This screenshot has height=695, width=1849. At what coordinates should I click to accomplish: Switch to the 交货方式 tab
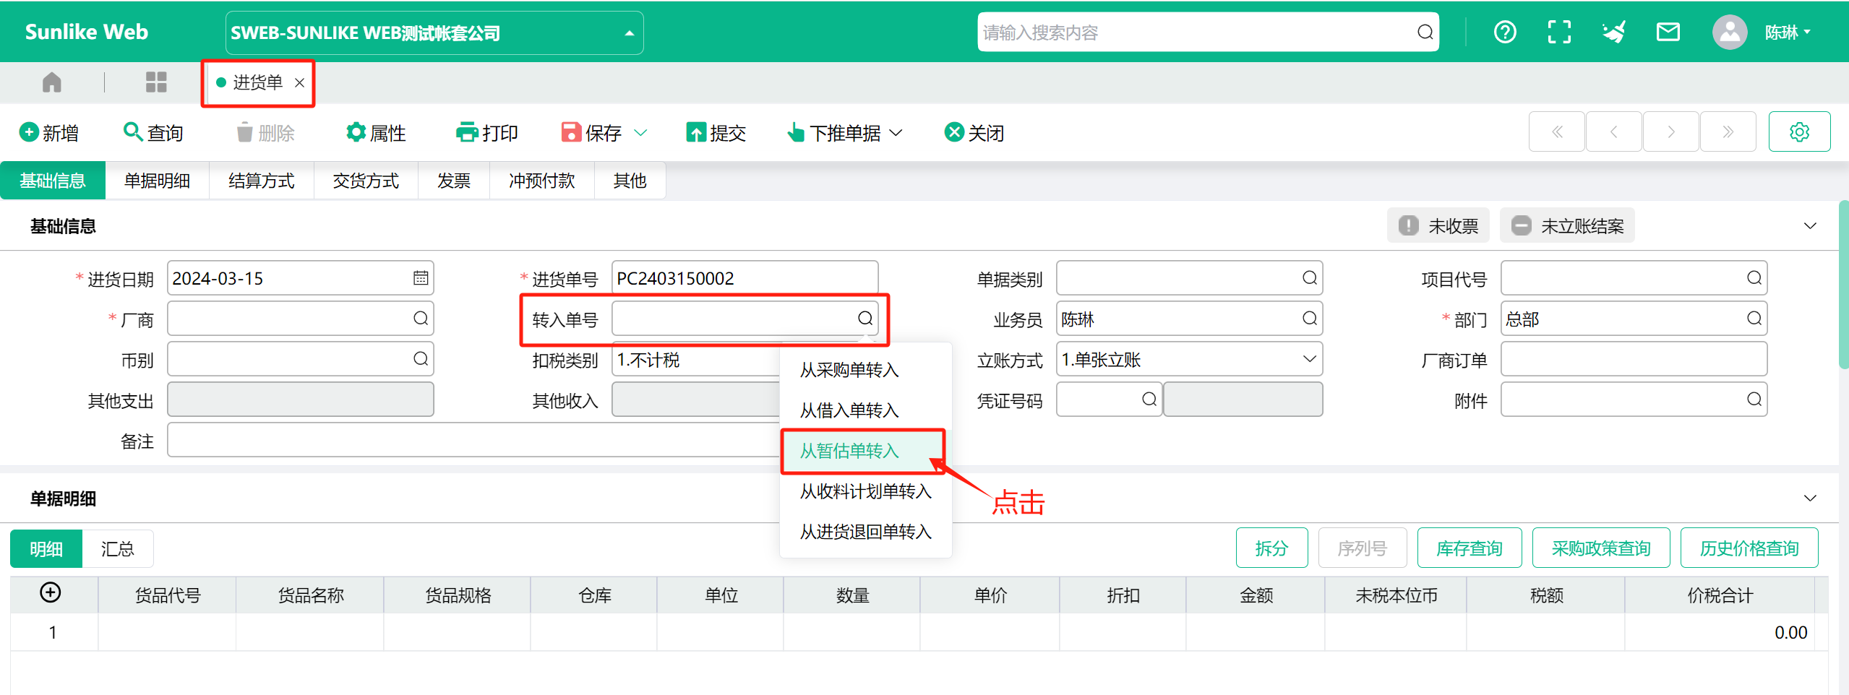click(366, 181)
